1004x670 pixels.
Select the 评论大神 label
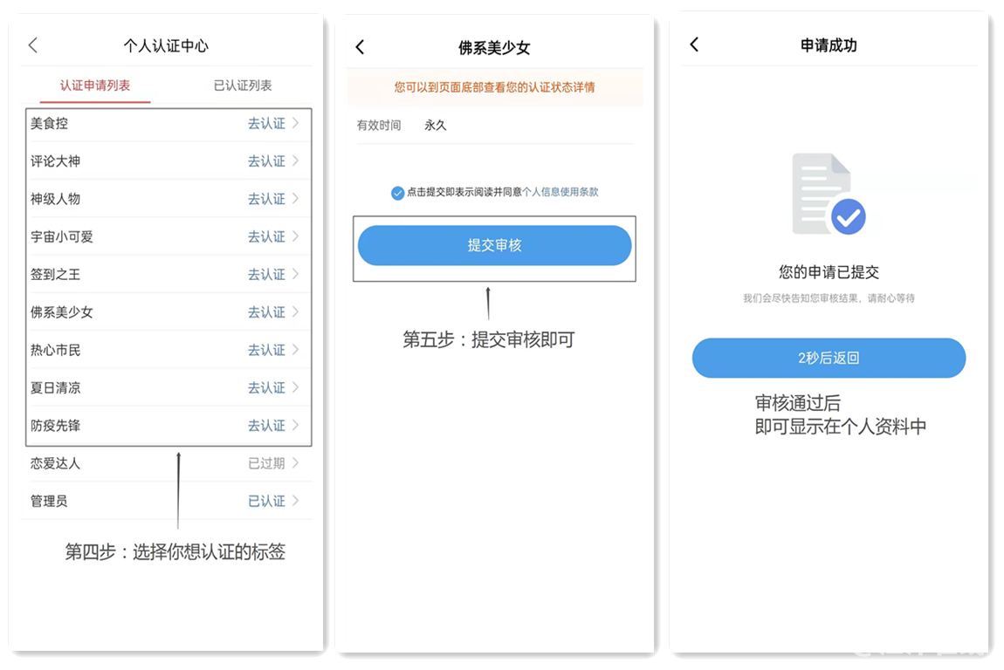coord(56,161)
